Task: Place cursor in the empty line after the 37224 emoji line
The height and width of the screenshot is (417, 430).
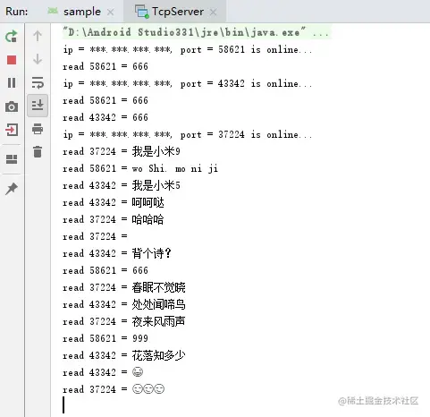Action: tap(63, 405)
